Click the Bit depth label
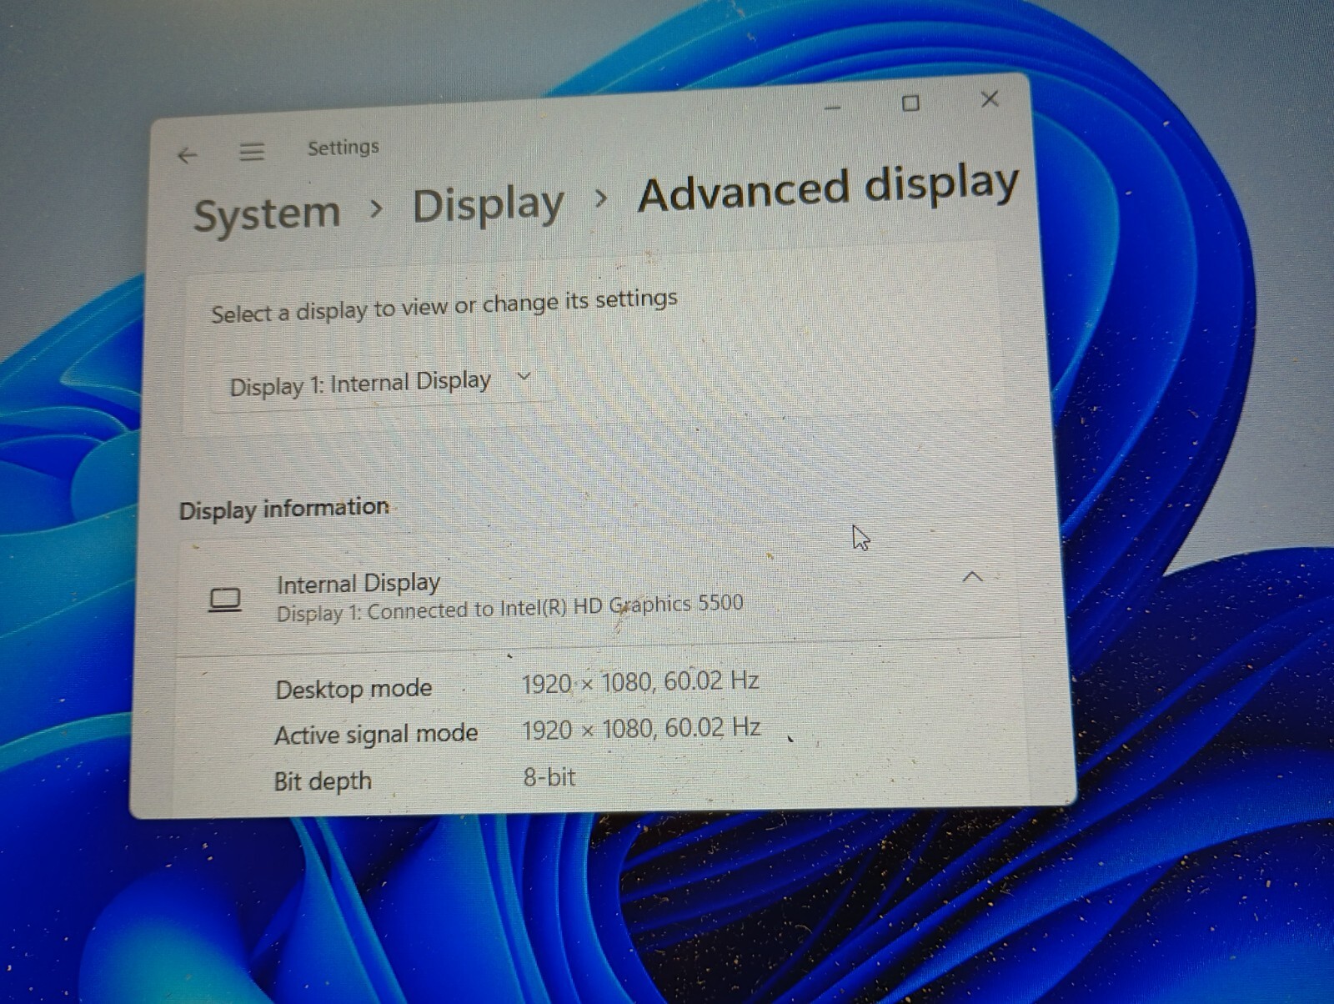This screenshot has width=1334, height=1004. [323, 781]
